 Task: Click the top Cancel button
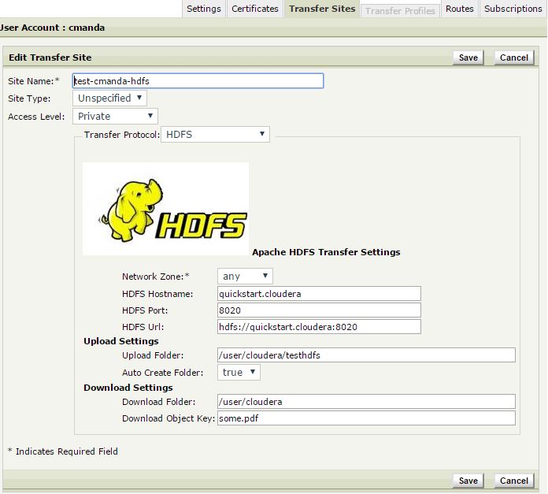(x=513, y=58)
